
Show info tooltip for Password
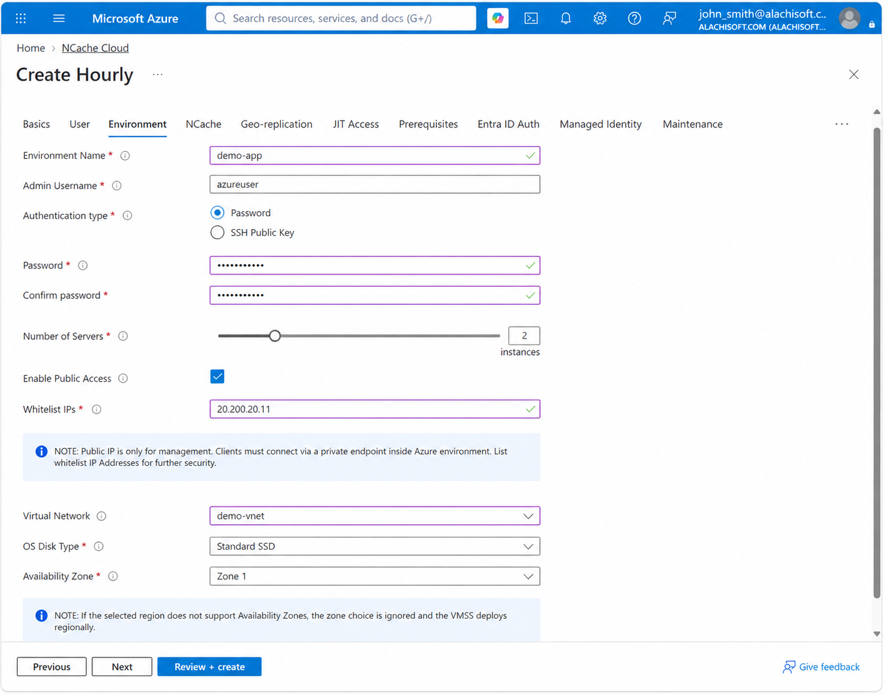(83, 265)
